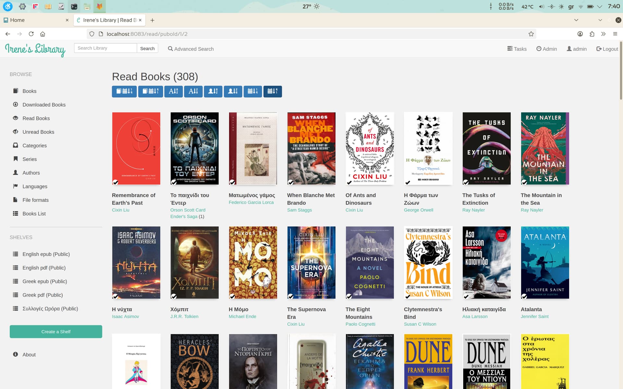Open author link Asa Larsson

475,316
